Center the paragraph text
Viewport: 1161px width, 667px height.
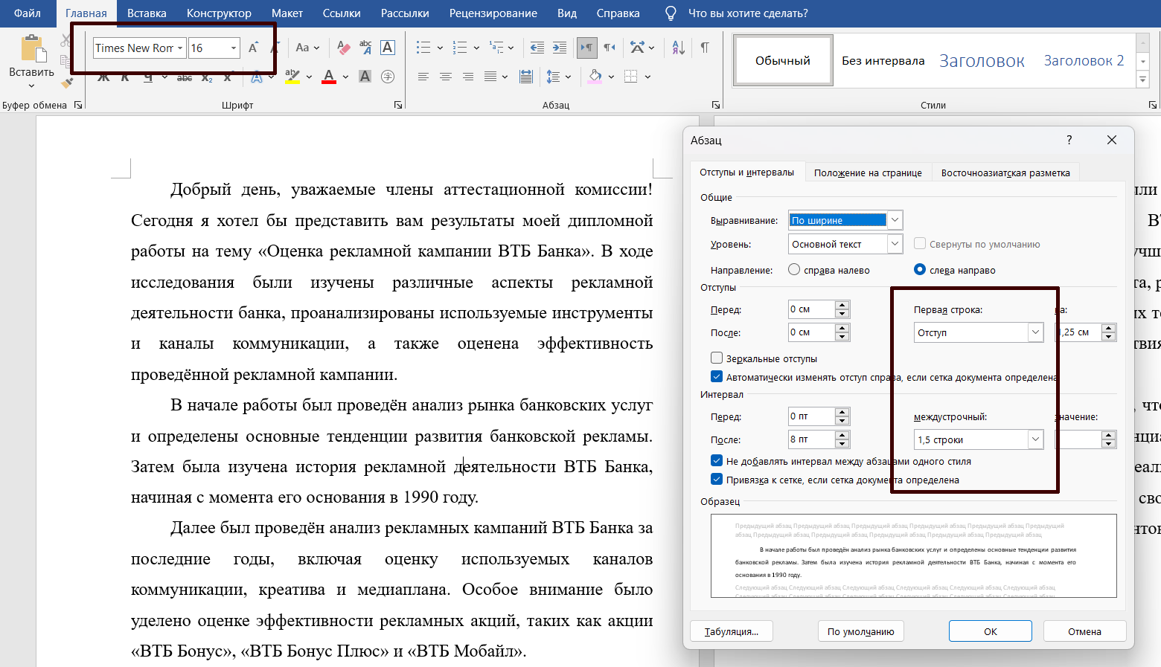pos(445,77)
